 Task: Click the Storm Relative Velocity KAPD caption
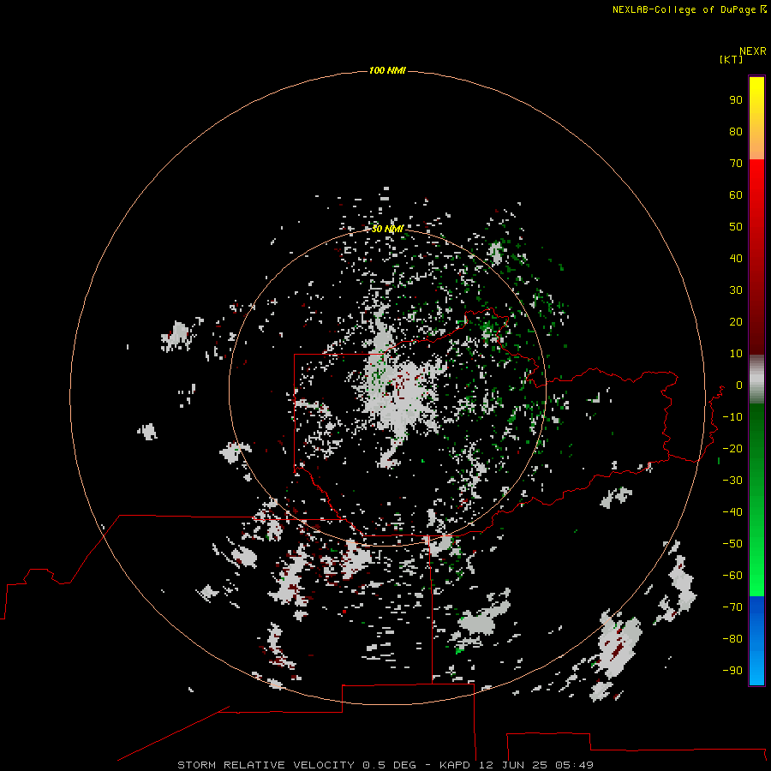click(385, 765)
